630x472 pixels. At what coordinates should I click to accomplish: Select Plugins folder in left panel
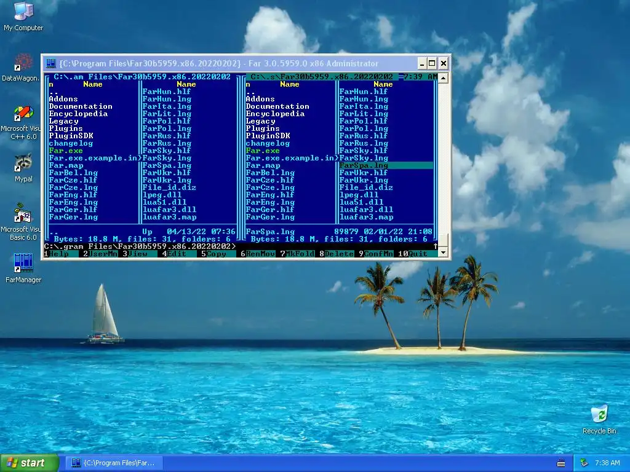click(x=66, y=128)
